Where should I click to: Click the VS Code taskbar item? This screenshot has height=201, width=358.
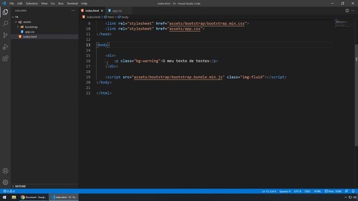64,197
